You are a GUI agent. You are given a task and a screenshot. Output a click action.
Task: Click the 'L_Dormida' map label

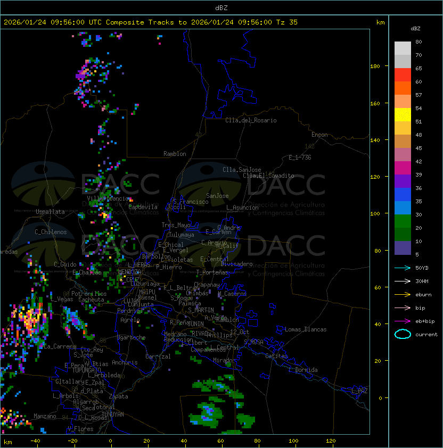[x=303, y=370]
